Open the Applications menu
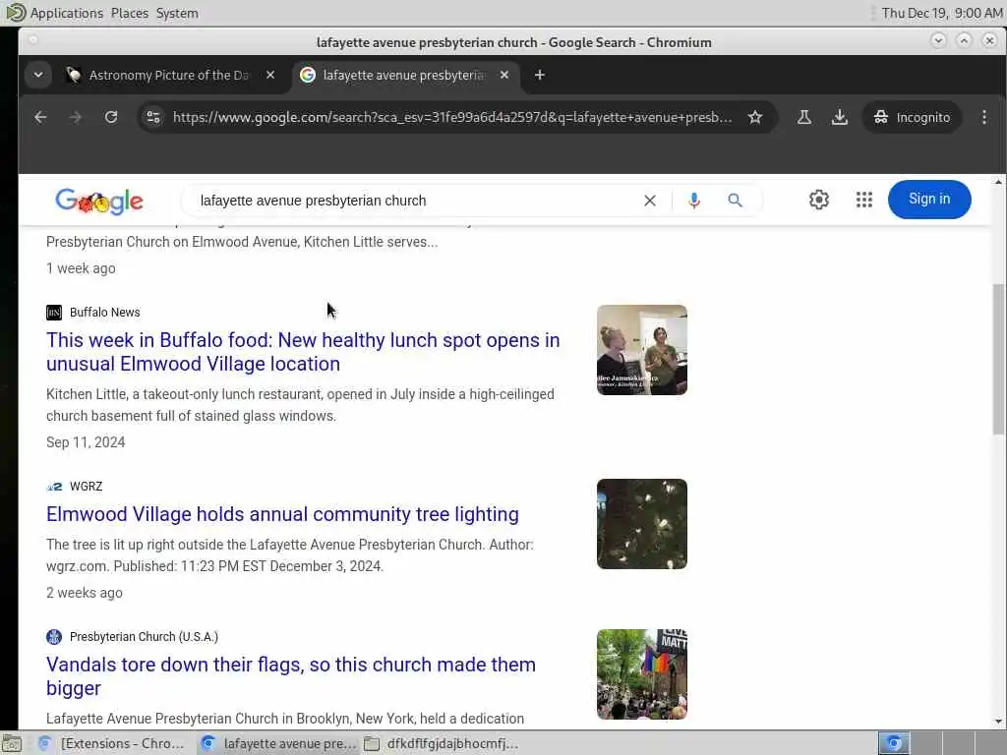The image size is (1007, 755). pos(55,13)
